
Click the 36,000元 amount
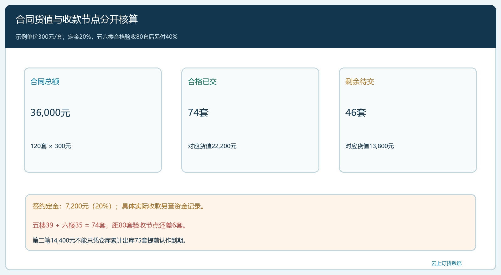tap(50, 112)
